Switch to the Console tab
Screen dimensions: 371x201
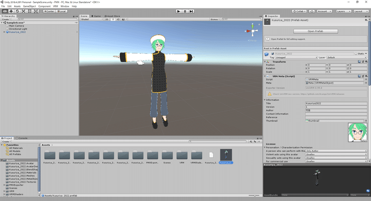[21, 138]
